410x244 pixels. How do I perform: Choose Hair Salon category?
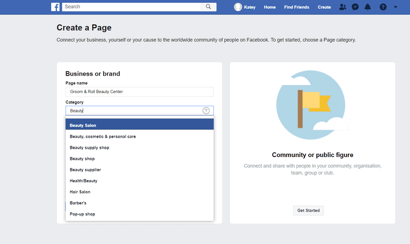pos(139,192)
